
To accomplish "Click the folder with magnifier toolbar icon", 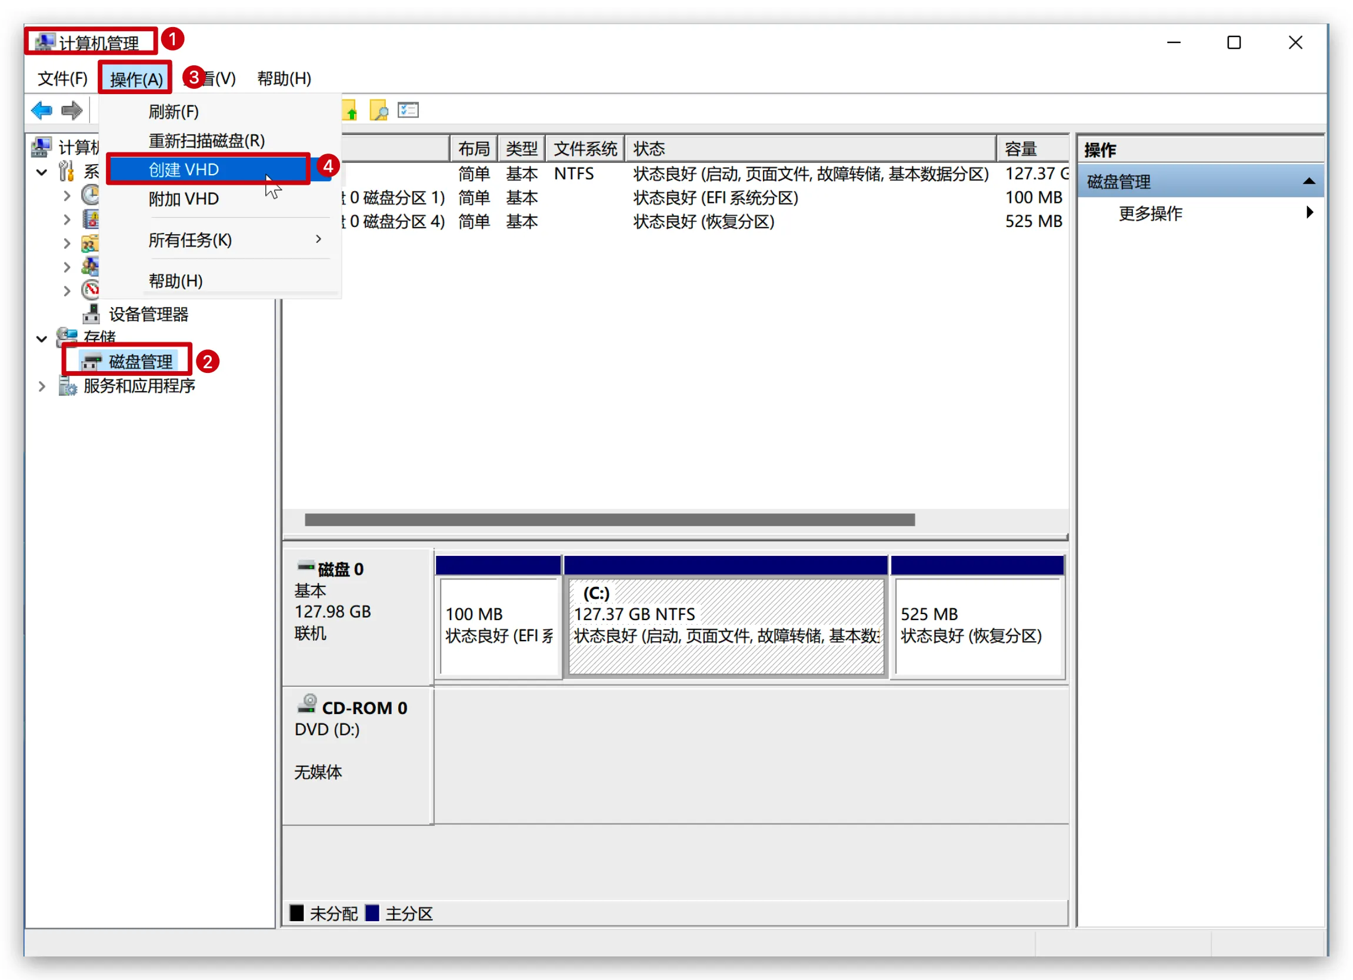I will [379, 111].
